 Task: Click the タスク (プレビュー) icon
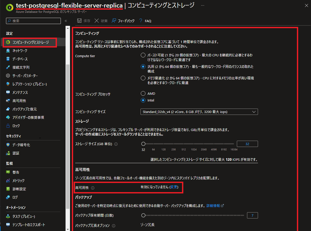(8, 216)
